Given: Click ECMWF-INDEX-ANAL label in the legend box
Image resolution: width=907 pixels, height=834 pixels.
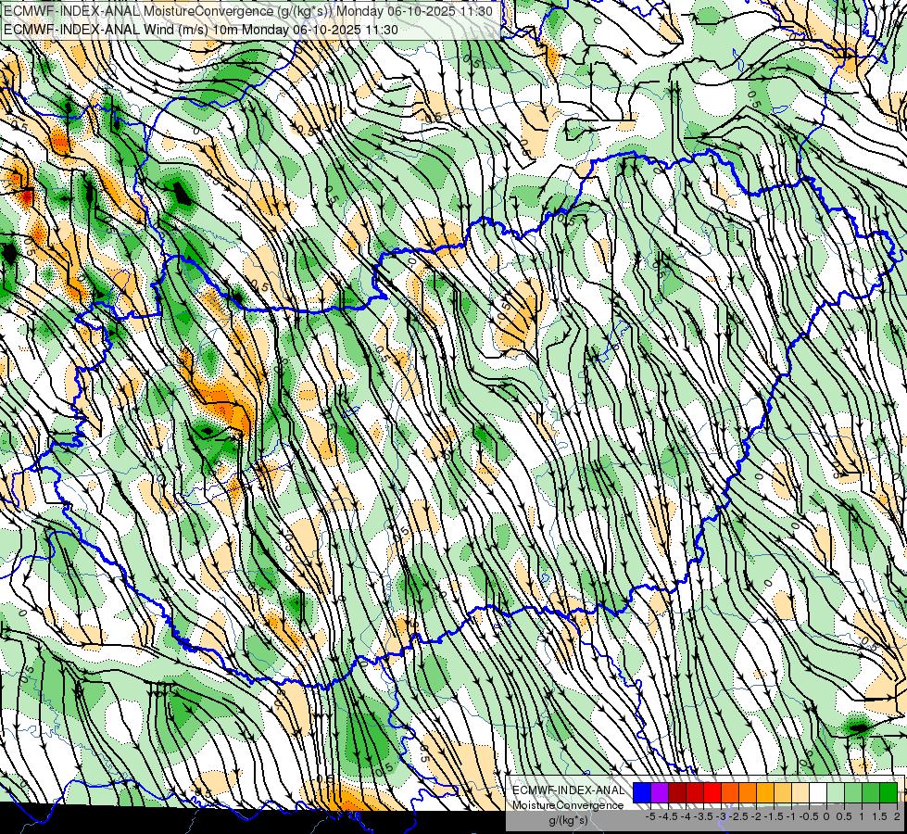Looking at the screenshot, I should [x=569, y=790].
